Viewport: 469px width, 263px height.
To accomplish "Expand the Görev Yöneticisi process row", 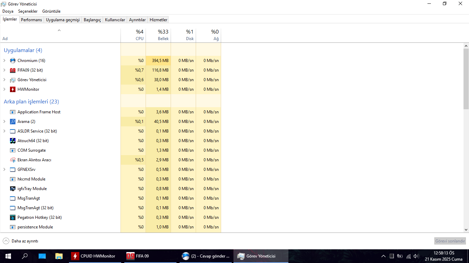I will click(4, 80).
